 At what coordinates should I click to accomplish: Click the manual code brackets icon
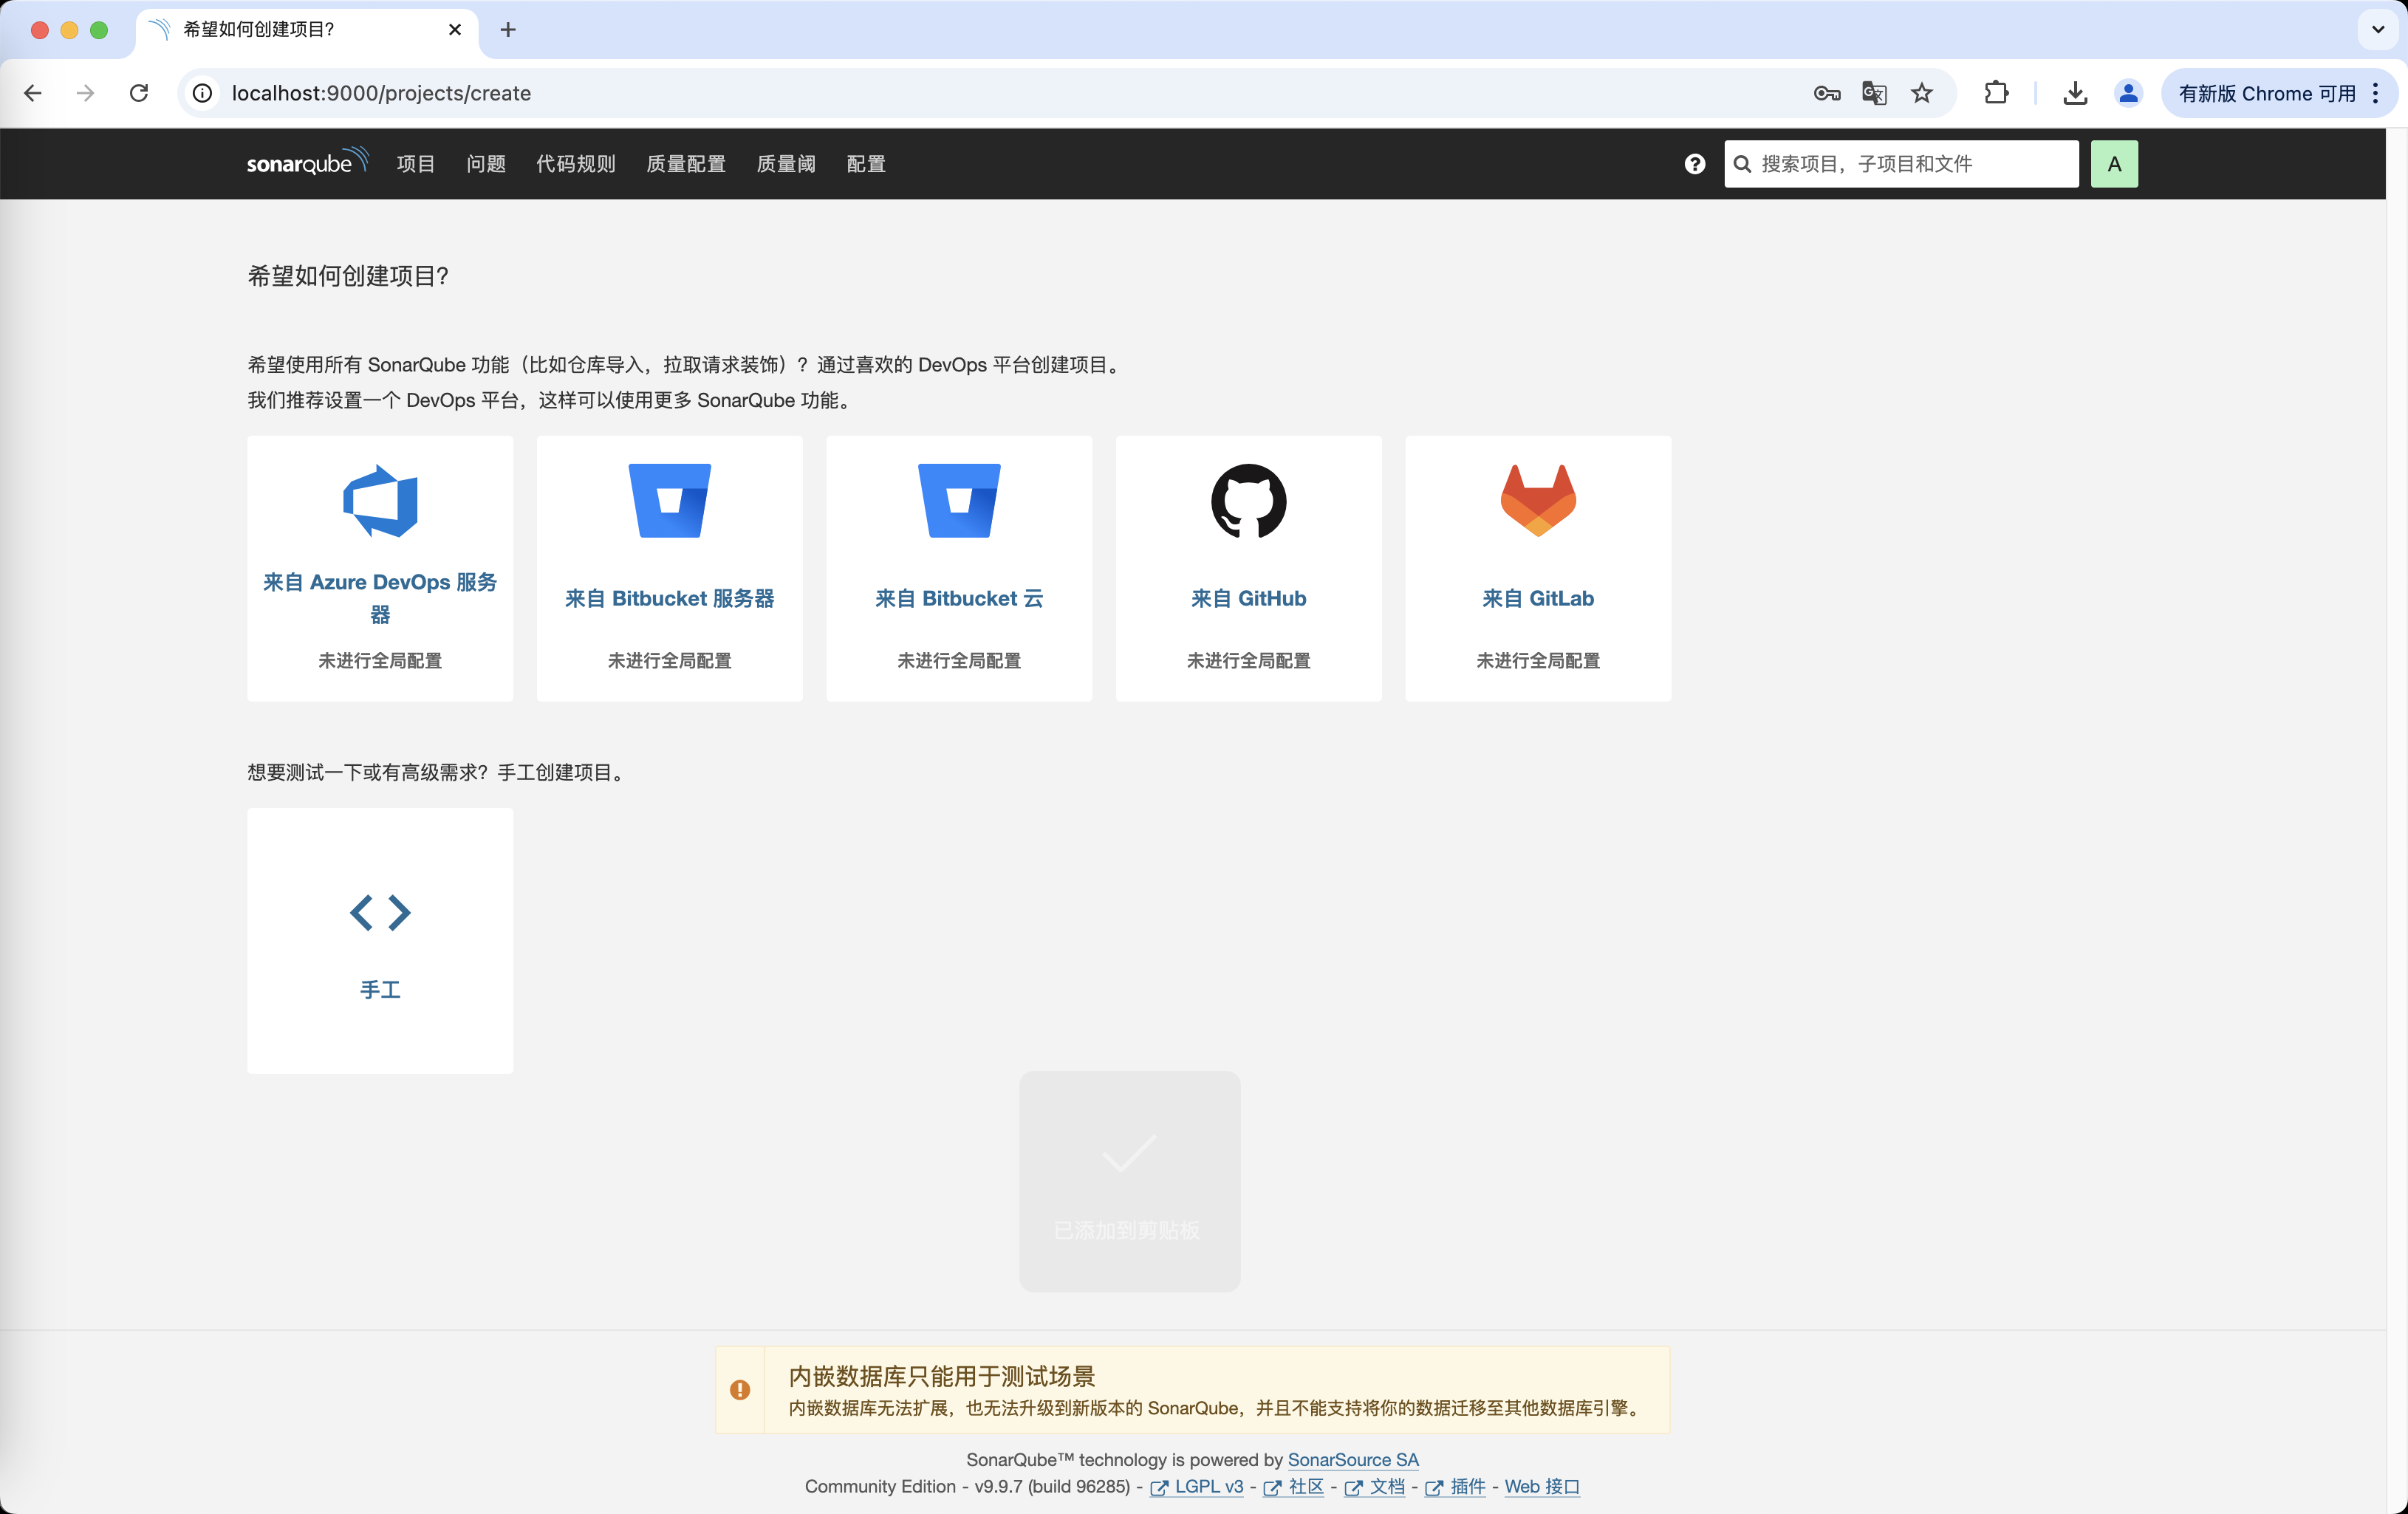380,912
